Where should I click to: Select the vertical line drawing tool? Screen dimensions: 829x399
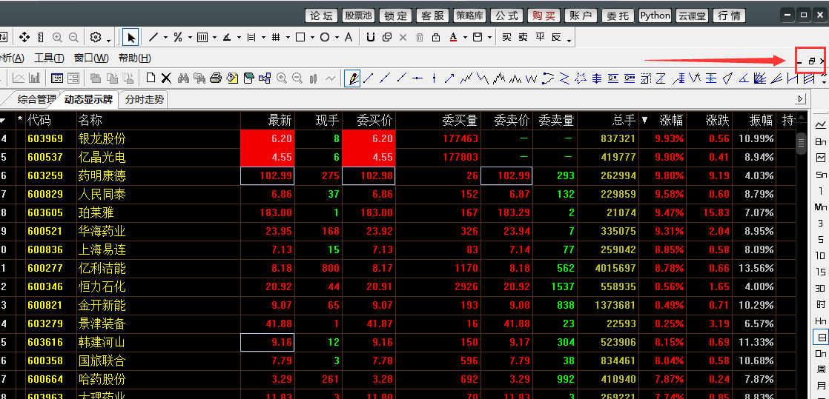pyautogui.click(x=434, y=78)
